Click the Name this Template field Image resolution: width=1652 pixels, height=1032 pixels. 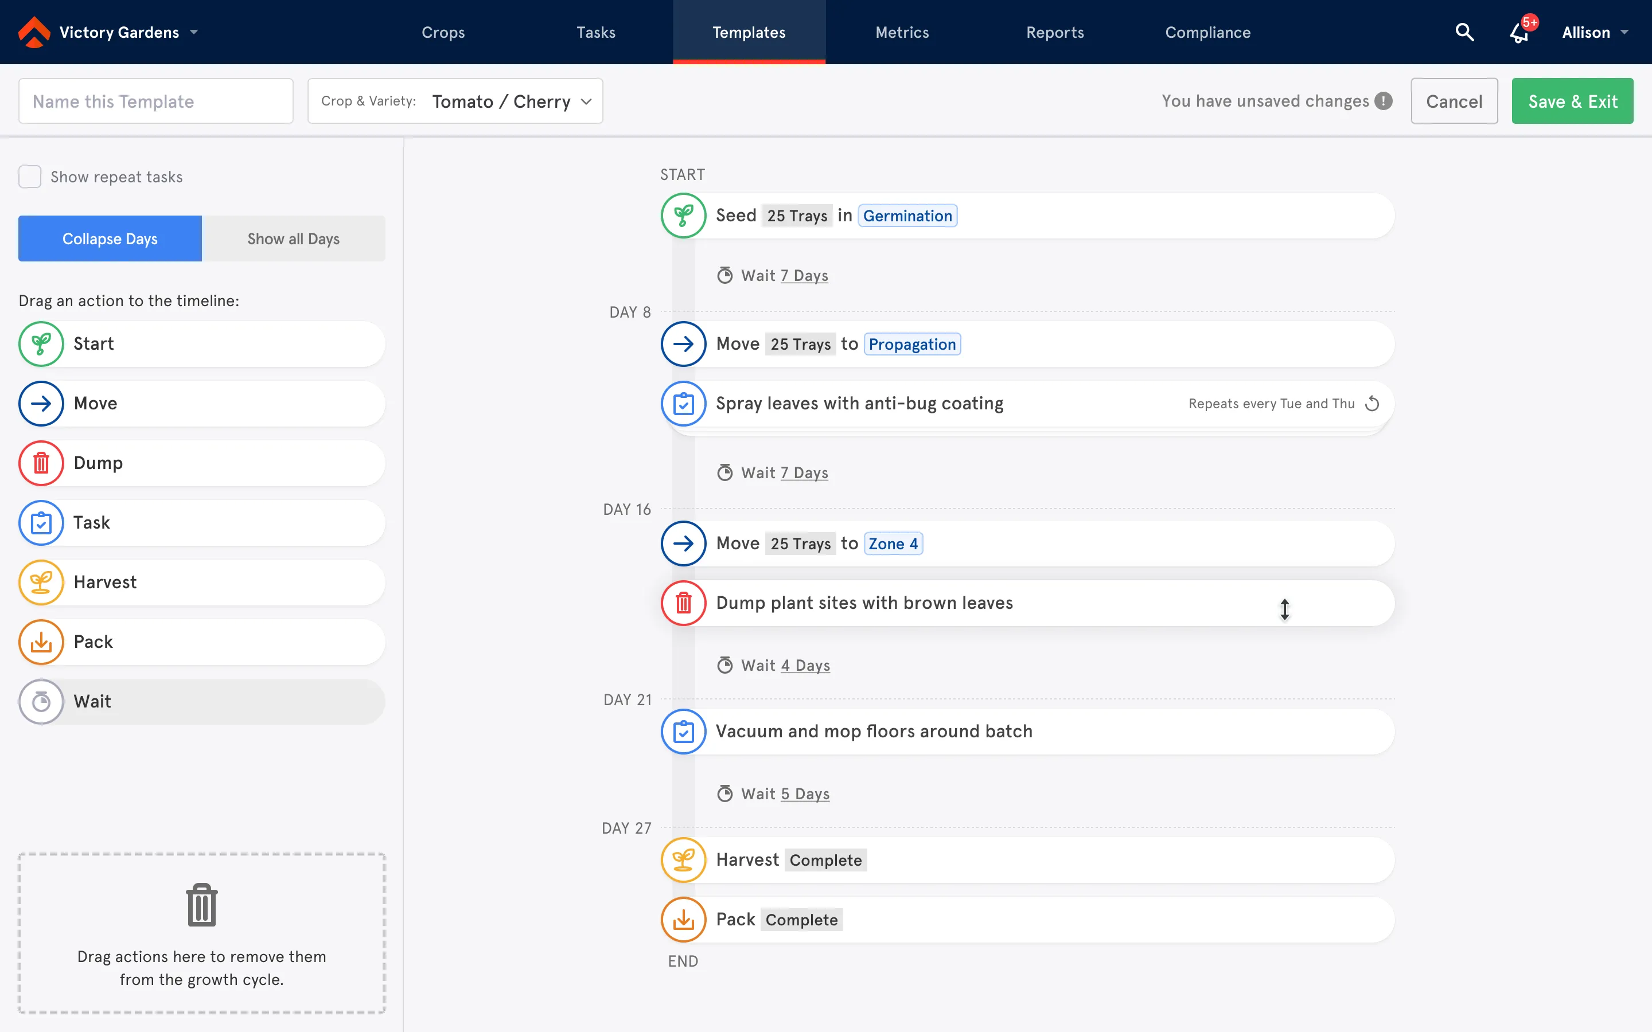[155, 101]
